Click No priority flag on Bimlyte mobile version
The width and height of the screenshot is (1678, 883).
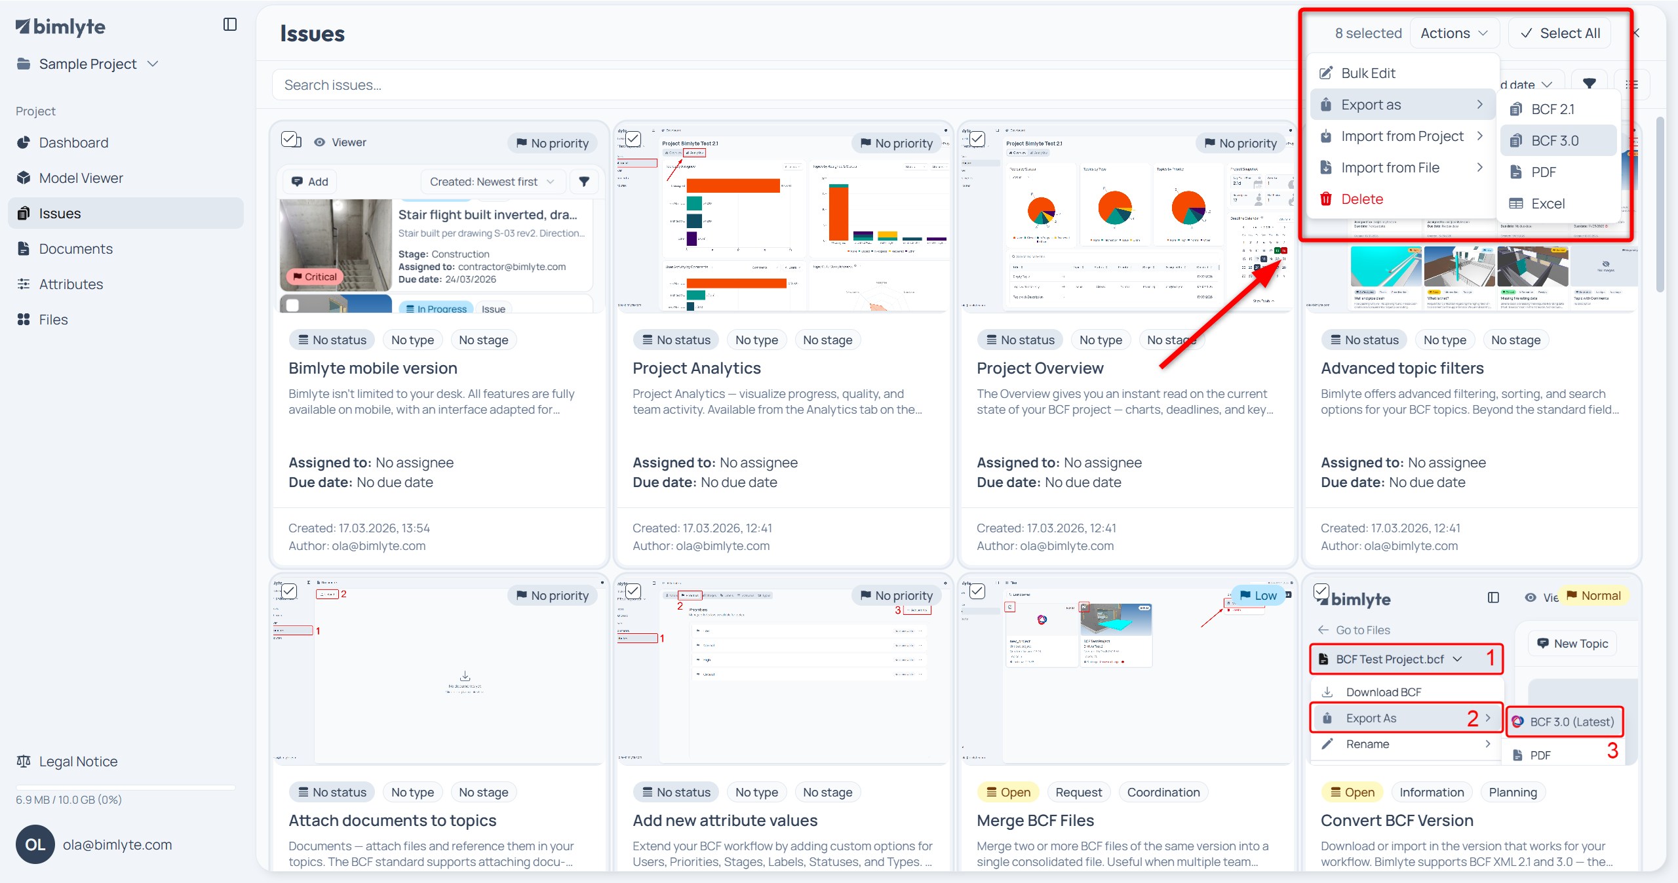[552, 144]
